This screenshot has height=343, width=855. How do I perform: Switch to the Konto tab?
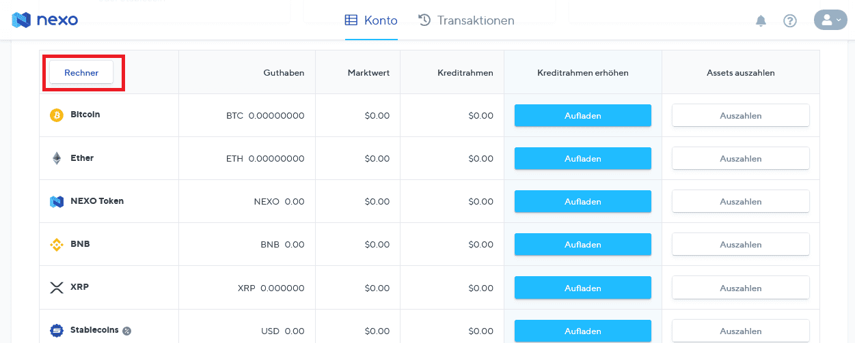click(x=371, y=20)
